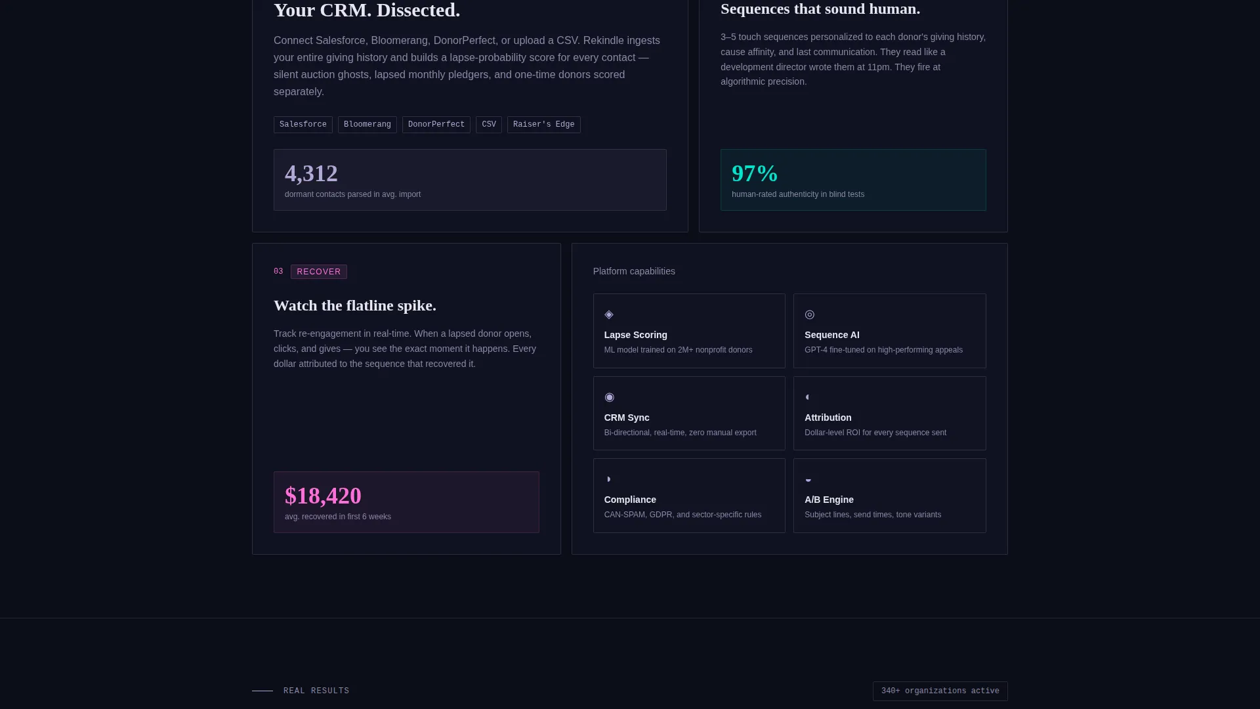Select the Bloomerang integration tag
The image size is (1260, 709).
[367, 125]
